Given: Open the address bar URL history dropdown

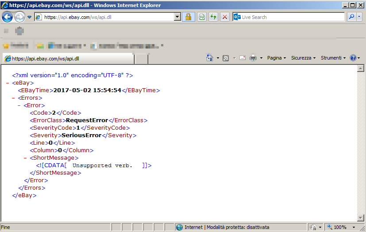Looking at the screenshot, I should (x=177, y=17).
